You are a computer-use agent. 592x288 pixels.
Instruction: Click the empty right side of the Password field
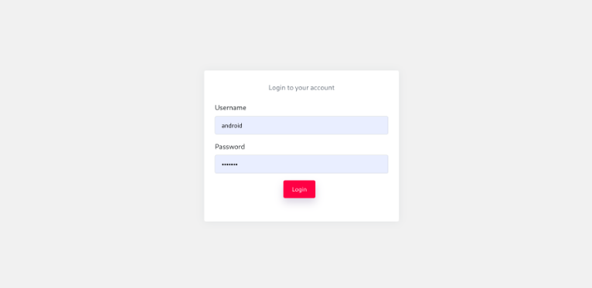point(340,164)
